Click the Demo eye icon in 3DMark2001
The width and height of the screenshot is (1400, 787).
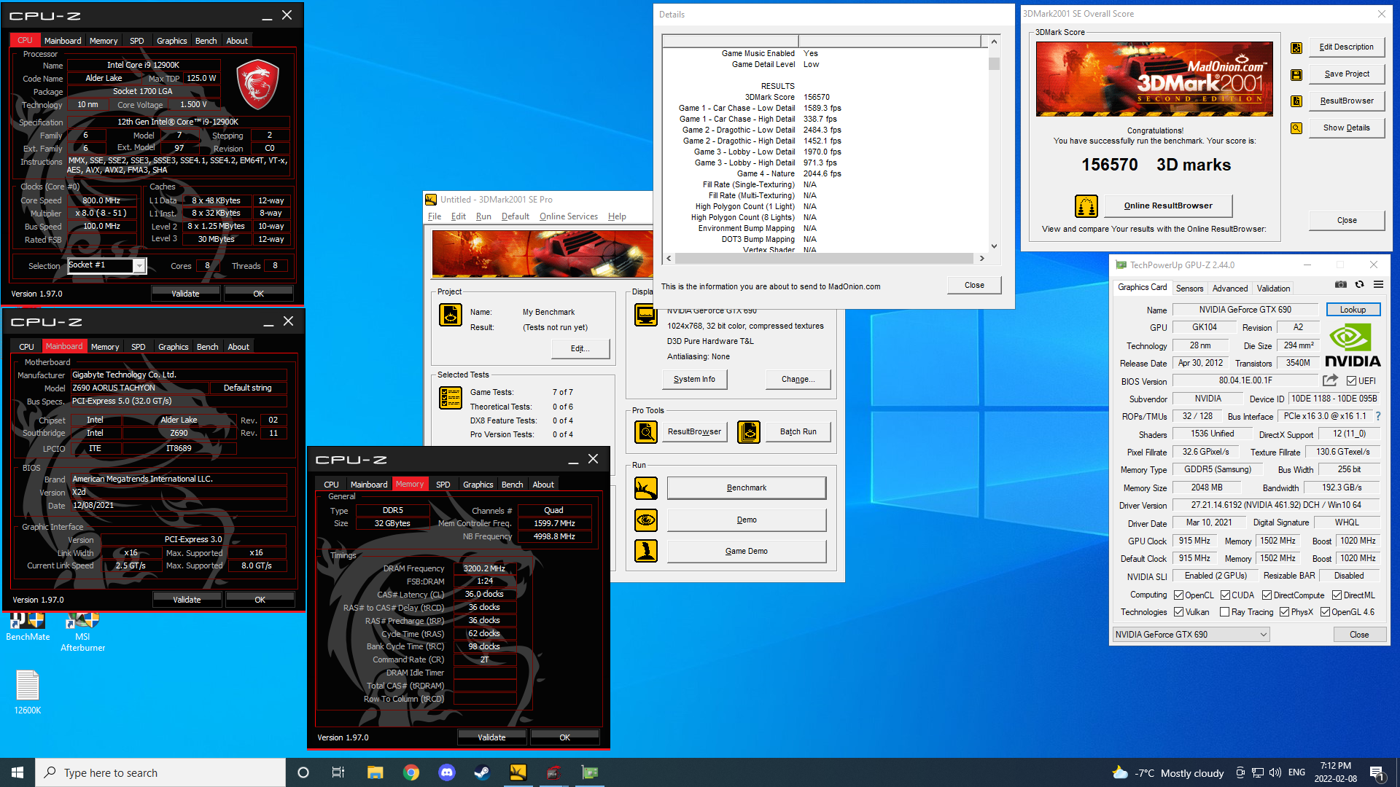click(x=646, y=520)
